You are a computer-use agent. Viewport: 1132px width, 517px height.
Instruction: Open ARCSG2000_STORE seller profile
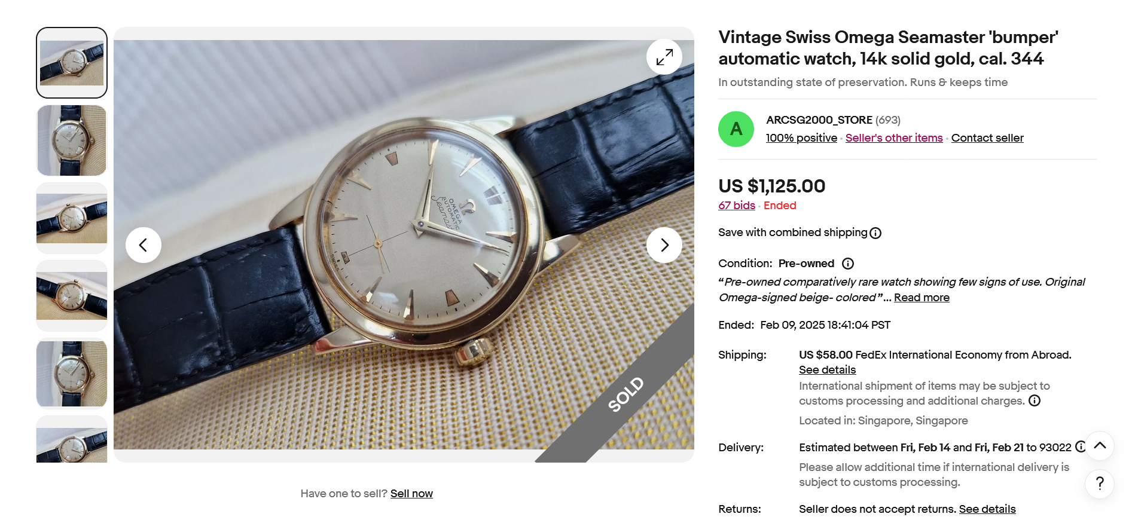[x=819, y=120]
